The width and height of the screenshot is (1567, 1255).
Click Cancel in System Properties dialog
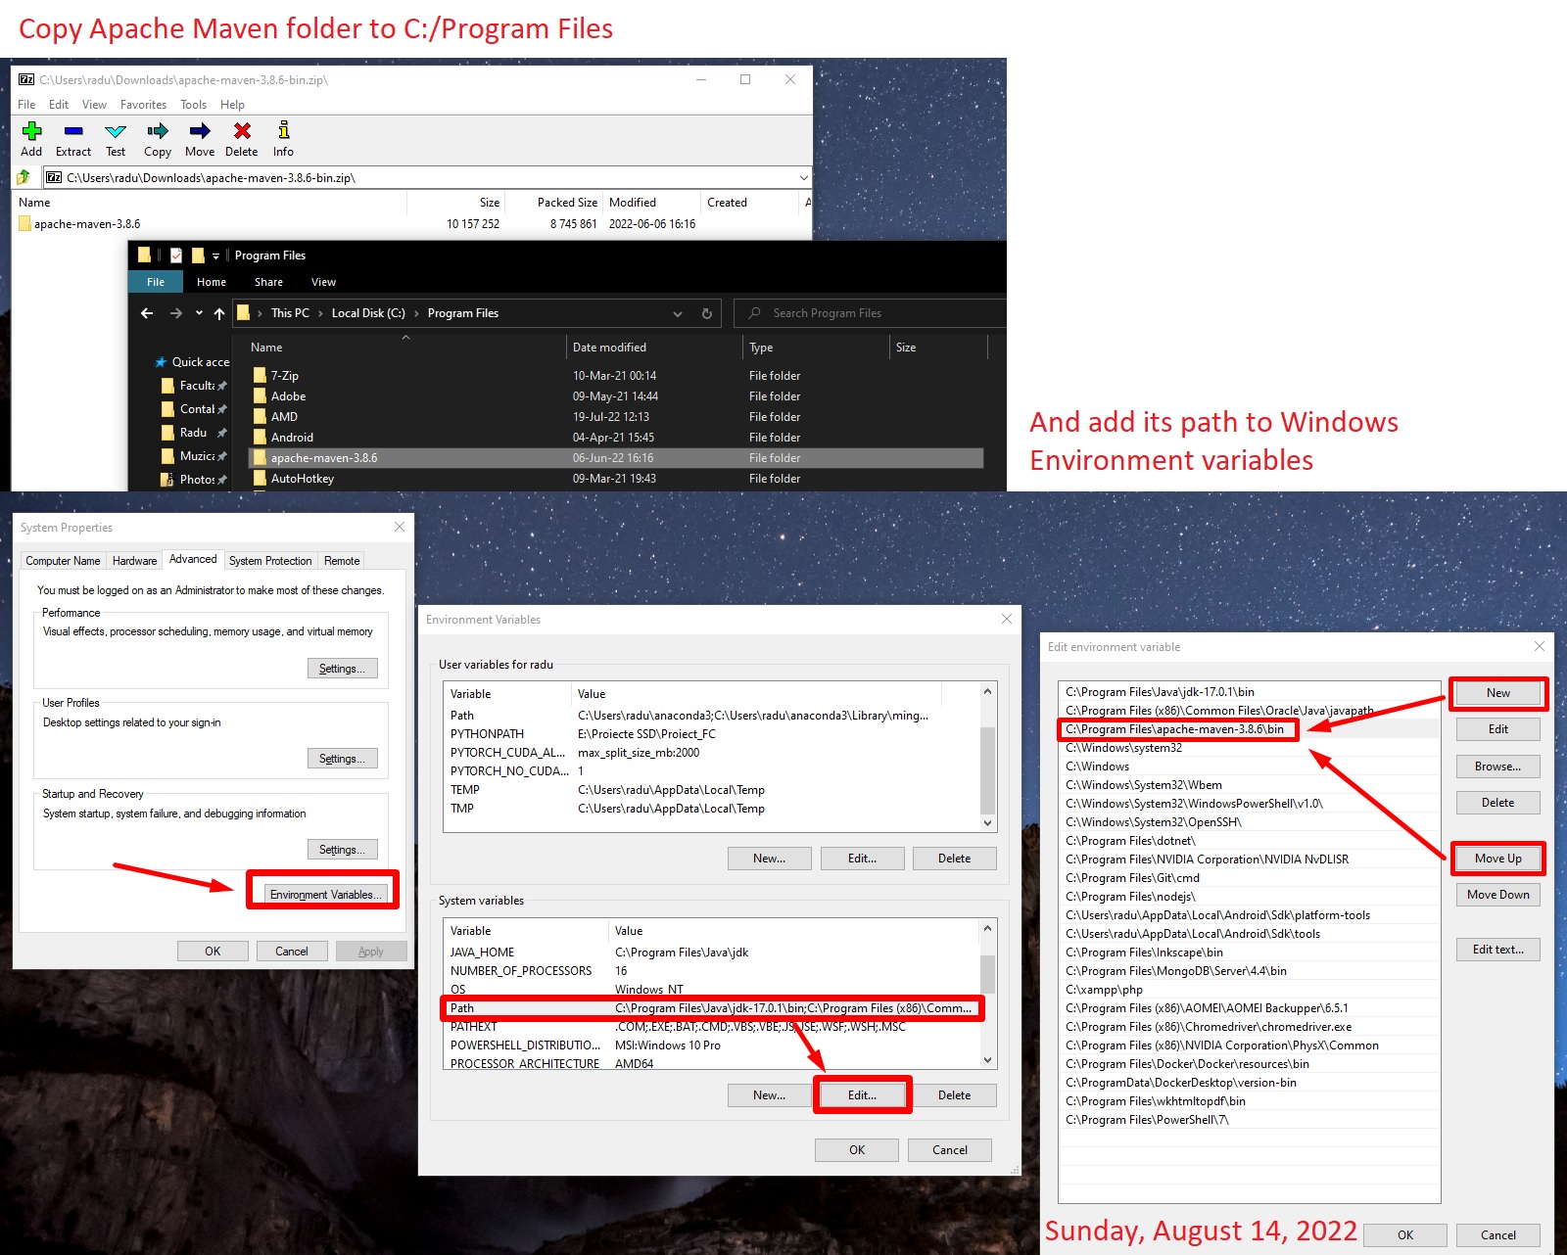[x=292, y=952]
